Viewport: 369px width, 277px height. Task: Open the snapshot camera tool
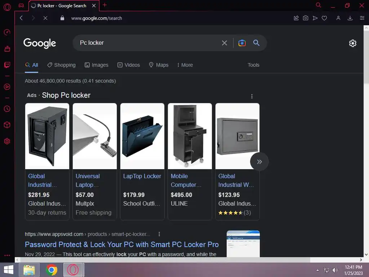[x=306, y=18]
